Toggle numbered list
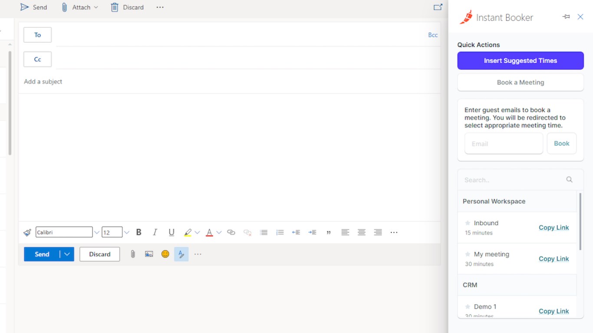 [280, 232]
